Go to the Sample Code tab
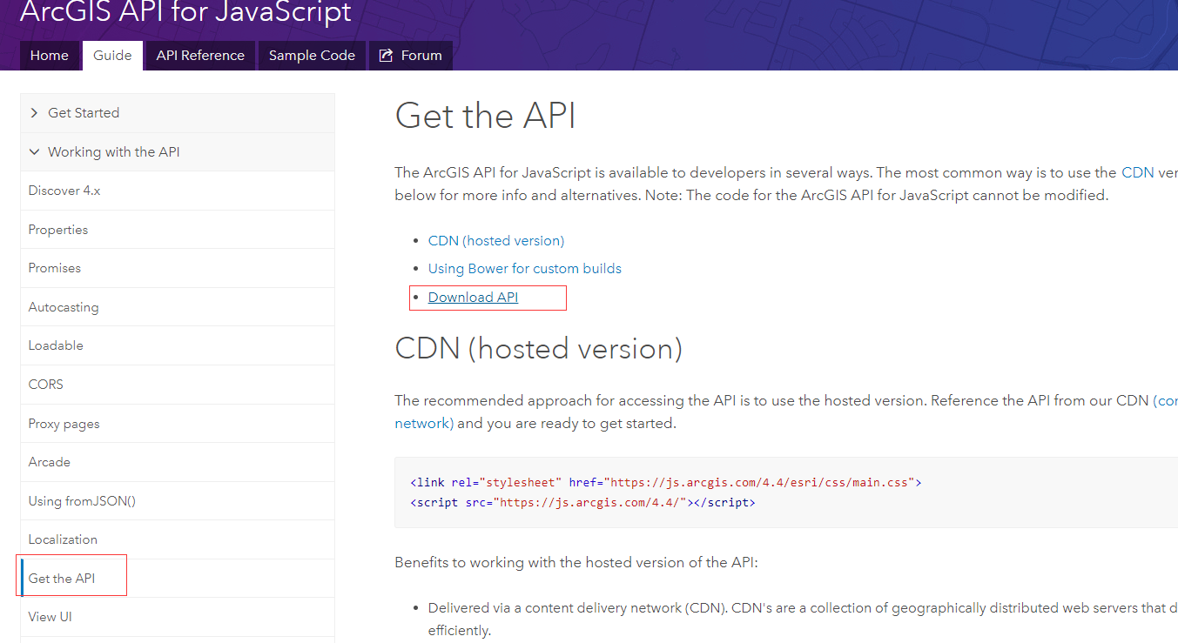The image size is (1178, 643). click(312, 56)
